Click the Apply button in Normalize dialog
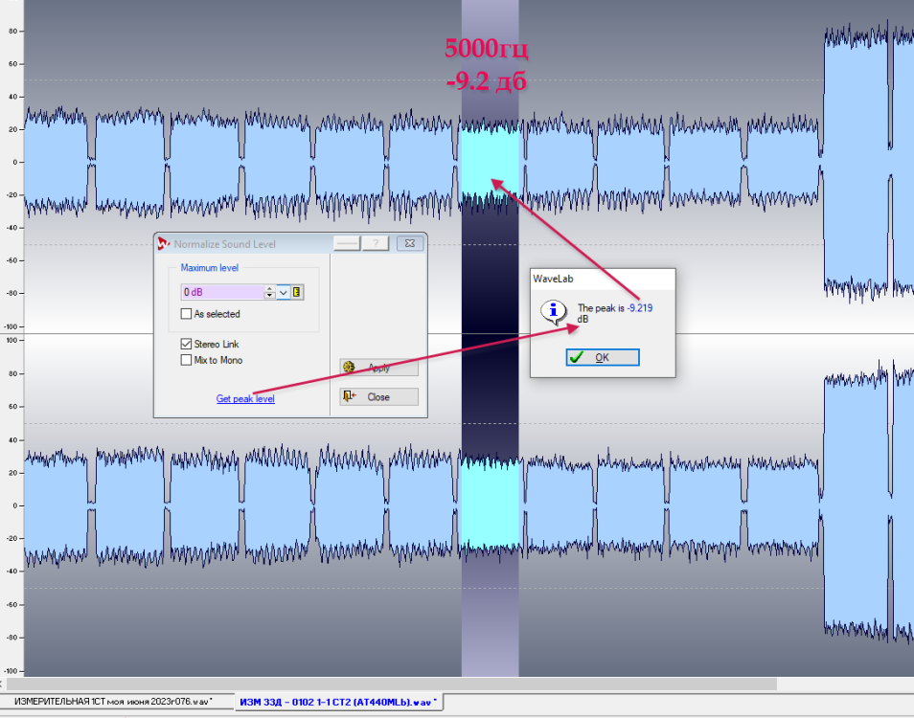The image size is (914, 718). 378,368
